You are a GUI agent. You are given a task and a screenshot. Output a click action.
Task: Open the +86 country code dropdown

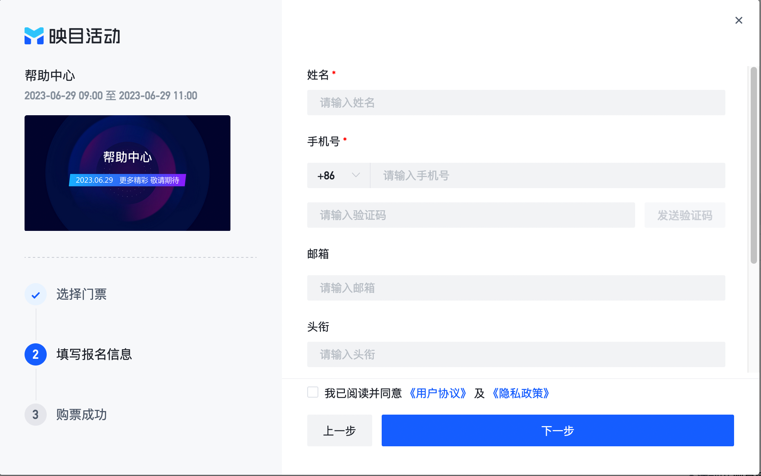[x=339, y=175]
